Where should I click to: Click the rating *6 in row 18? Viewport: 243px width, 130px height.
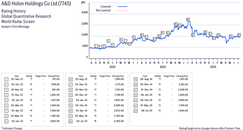(x=95, y=121)
